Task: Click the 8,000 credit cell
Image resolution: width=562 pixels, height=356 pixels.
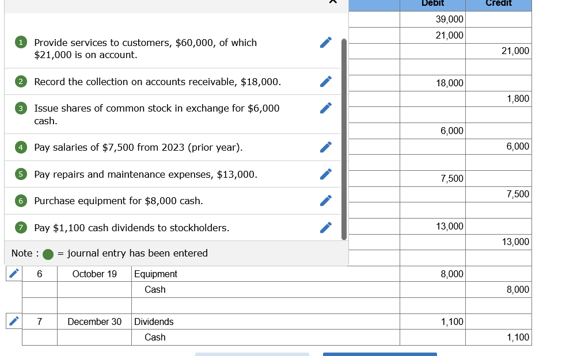Action: 499,289
